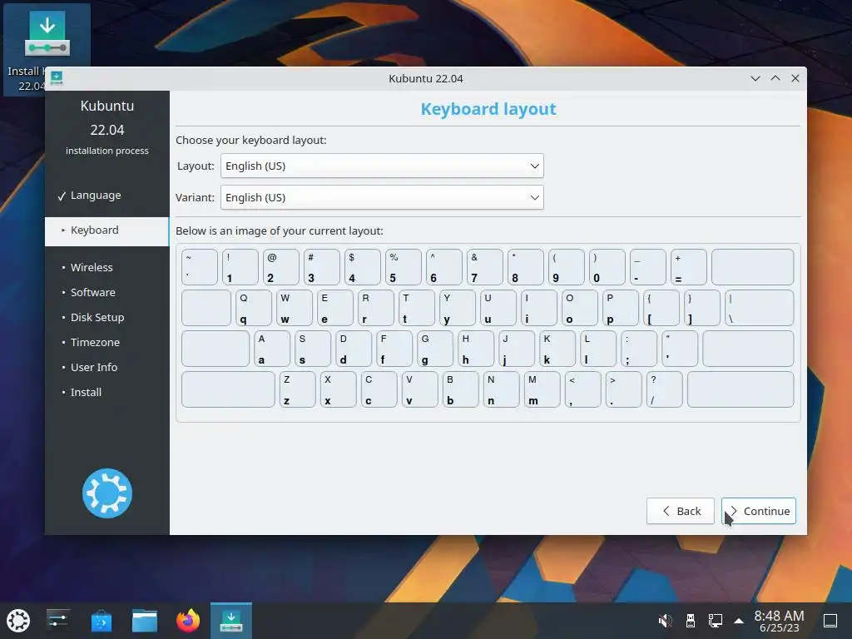This screenshot has width=852, height=639.
Task: Select Software step in sidebar
Action: pos(93,292)
